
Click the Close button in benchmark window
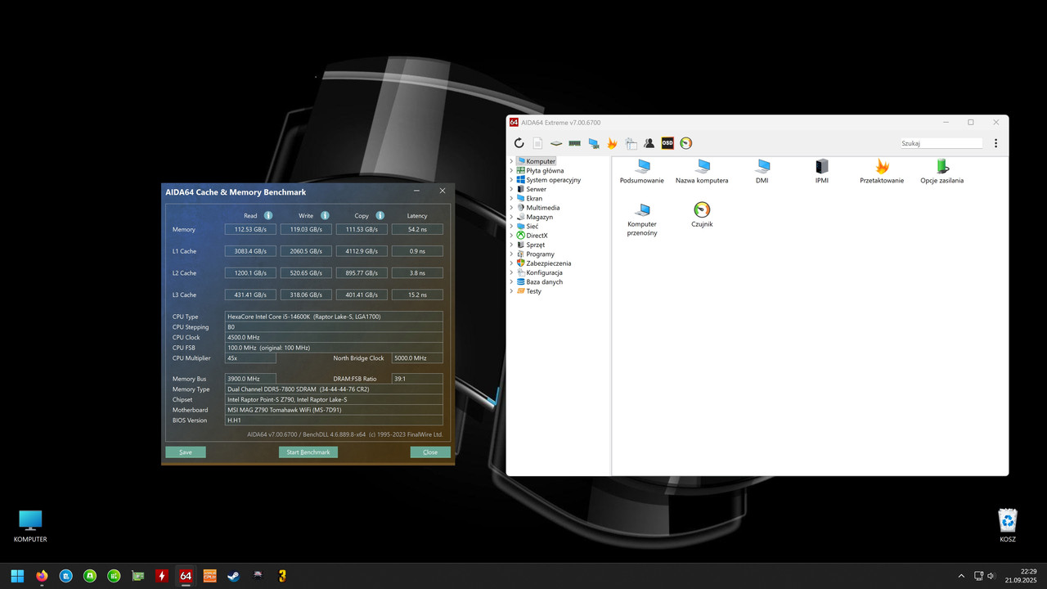[430, 452]
